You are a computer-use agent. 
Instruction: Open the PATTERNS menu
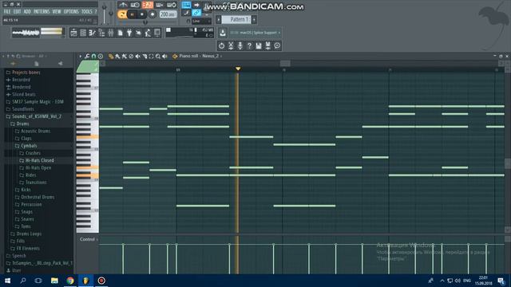(42, 11)
